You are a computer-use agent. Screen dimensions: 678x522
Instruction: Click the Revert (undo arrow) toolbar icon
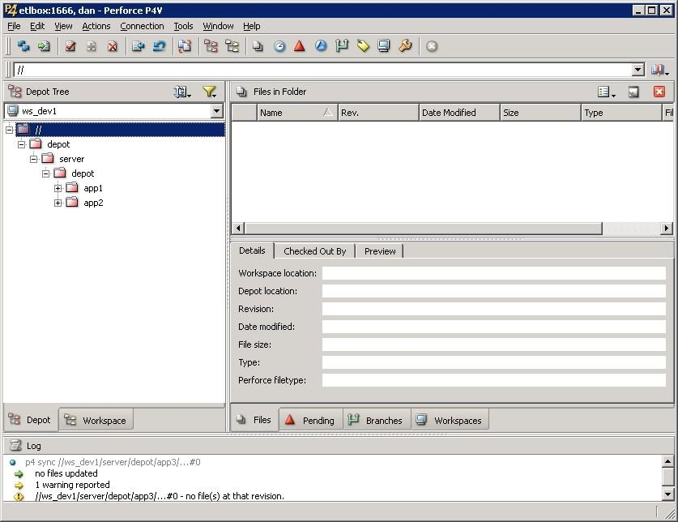click(x=160, y=46)
